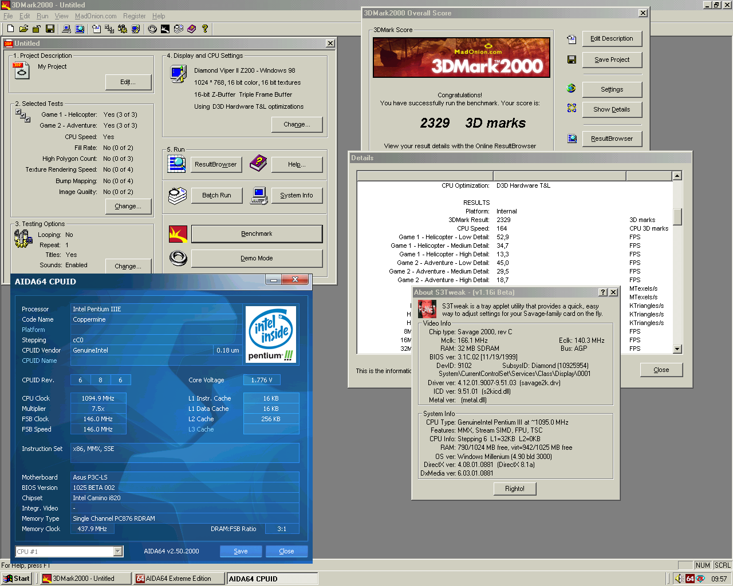Screen dimensions: 733x586
Task: Click the Demo Mode button
Action: [x=257, y=259]
